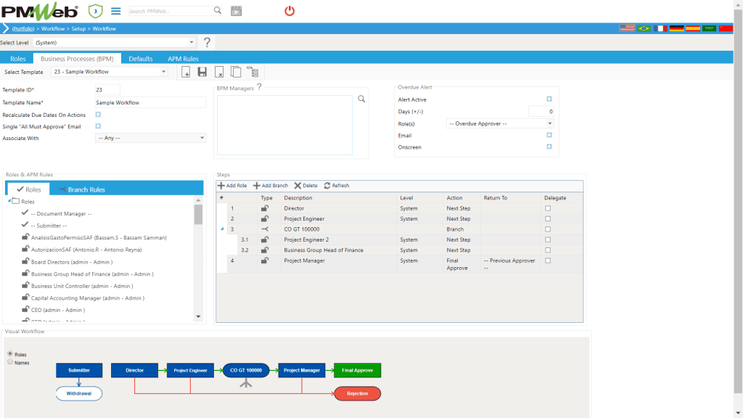The height and width of the screenshot is (418, 743).
Task: Click the Template Name input field
Action: [150, 102]
